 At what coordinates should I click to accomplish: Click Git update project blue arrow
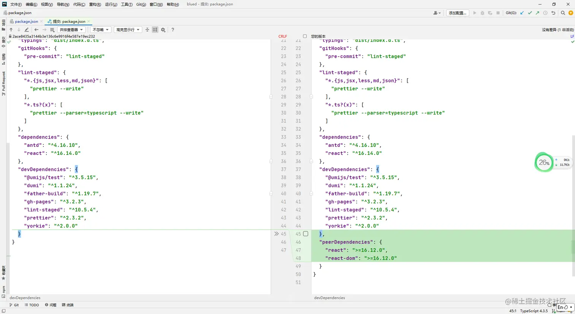[x=522, y=13]
